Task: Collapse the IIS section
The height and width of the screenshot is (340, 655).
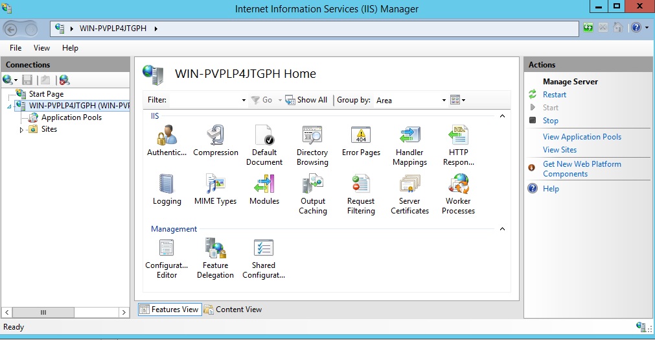Action: coord(502,116)
